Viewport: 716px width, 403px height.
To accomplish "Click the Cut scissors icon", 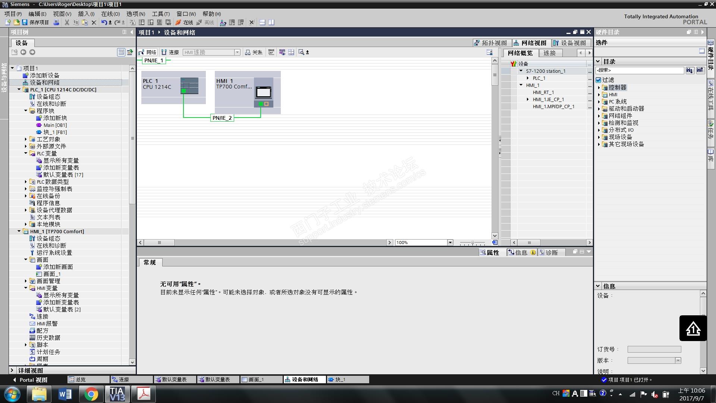I will coord(67,22).
